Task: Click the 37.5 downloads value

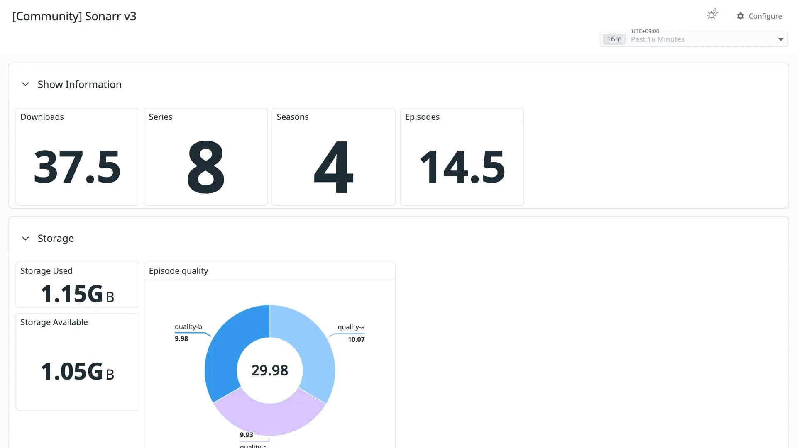Action: (77, 167)
